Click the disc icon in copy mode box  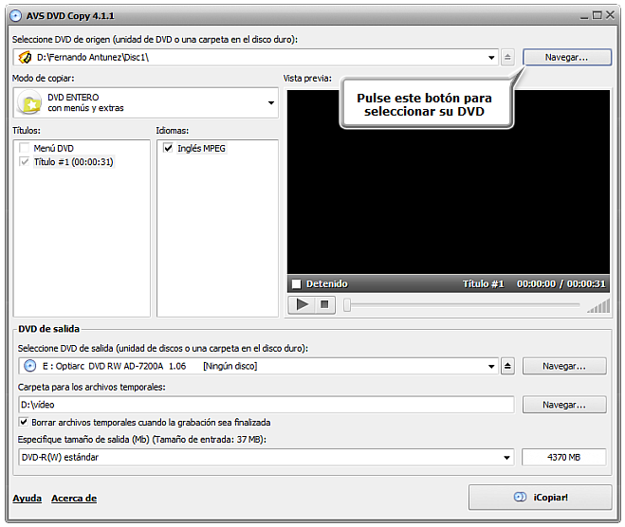[29, 102]
